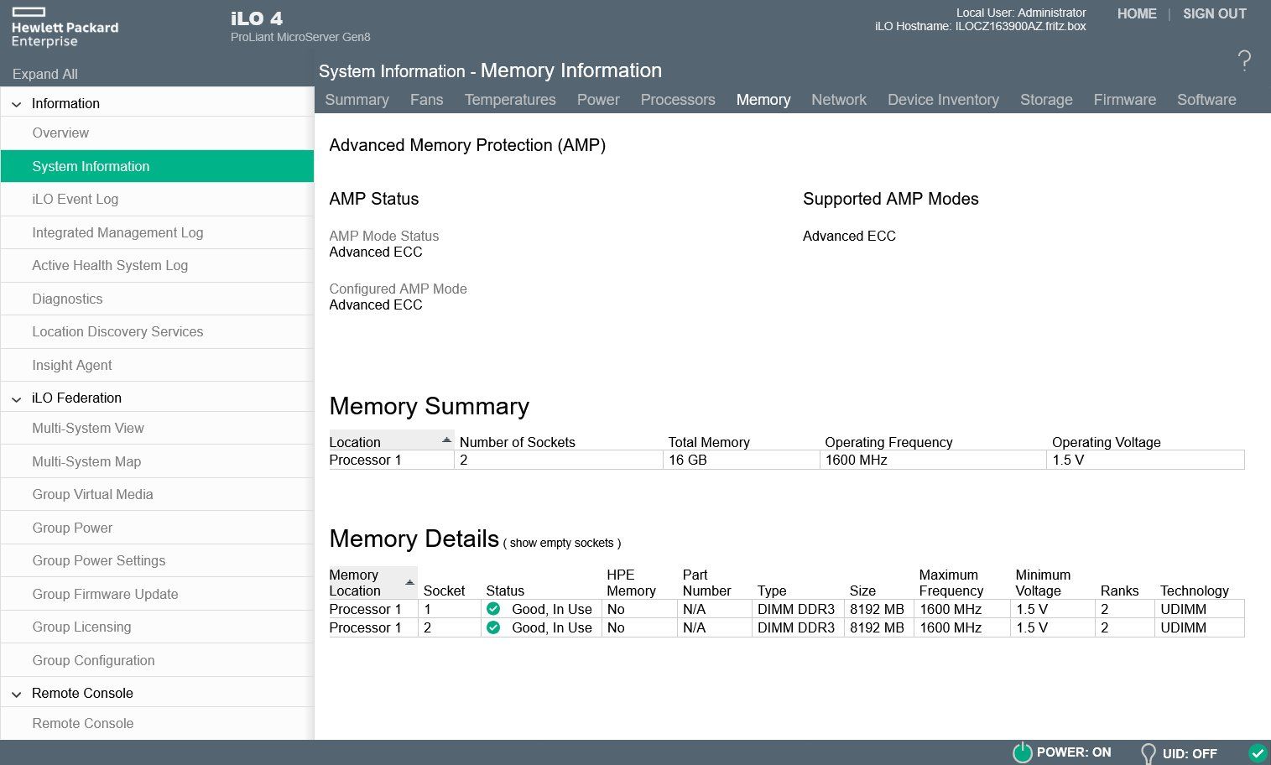Go to Diagnostics page
The image size is (1271, 765).
pyautogui.click(x=157, y=299)
